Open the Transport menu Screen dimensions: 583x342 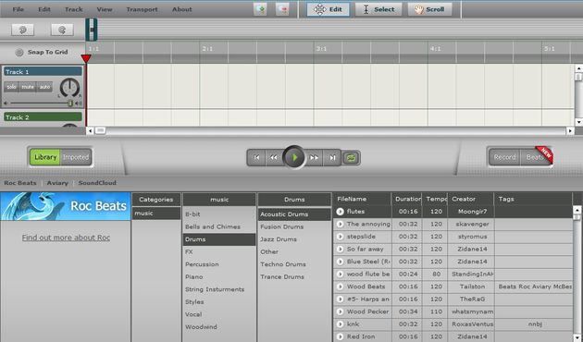[142, 9]
